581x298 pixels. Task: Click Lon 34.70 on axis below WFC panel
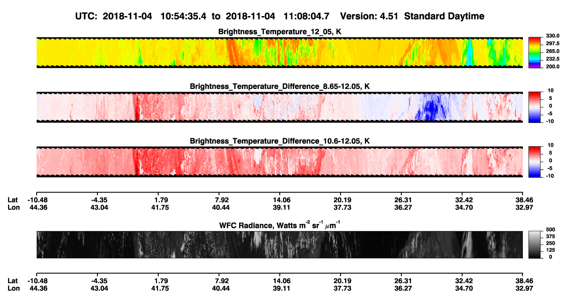click(463, 289)
